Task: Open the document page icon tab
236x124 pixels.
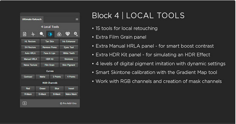Action: coord(25,34)
